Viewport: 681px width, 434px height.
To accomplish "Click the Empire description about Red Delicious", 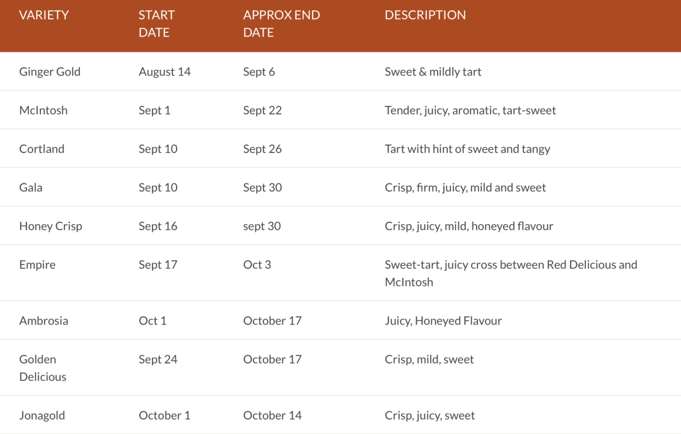I will point(511,273).
